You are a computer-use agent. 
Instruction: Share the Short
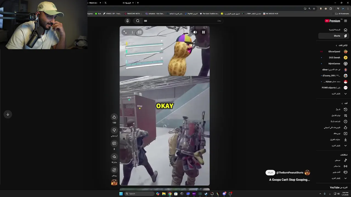(x=114, y=157)
